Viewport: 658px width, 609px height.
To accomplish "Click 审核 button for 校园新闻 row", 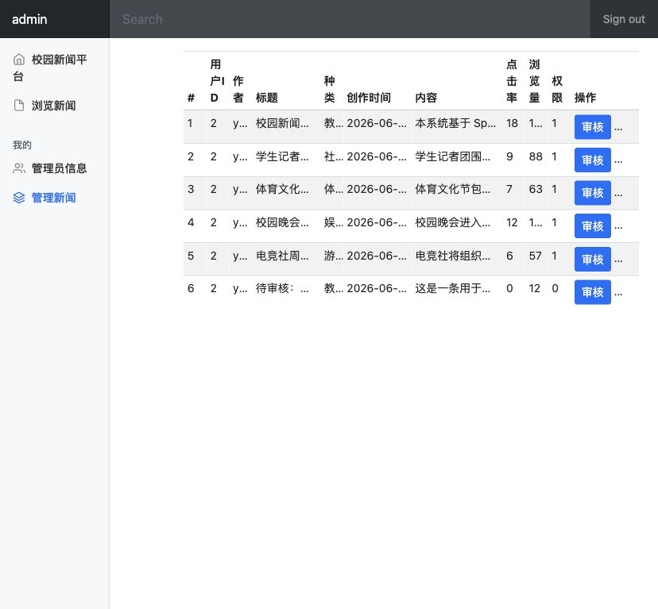I will point(592,127).
